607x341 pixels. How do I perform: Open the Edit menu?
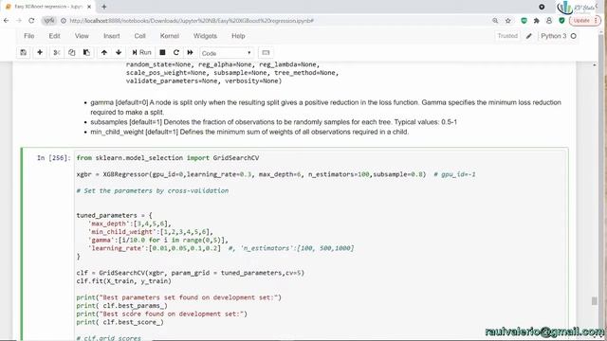point(55,36)
